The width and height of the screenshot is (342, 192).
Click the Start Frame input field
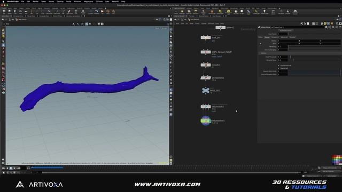[x=283, y=34]
